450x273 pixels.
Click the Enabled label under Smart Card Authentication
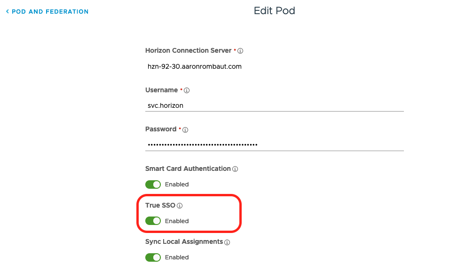coord(177,184)
